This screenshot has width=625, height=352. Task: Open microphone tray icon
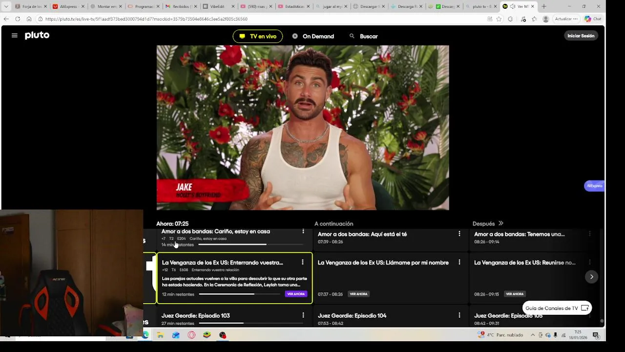[556, 335]
